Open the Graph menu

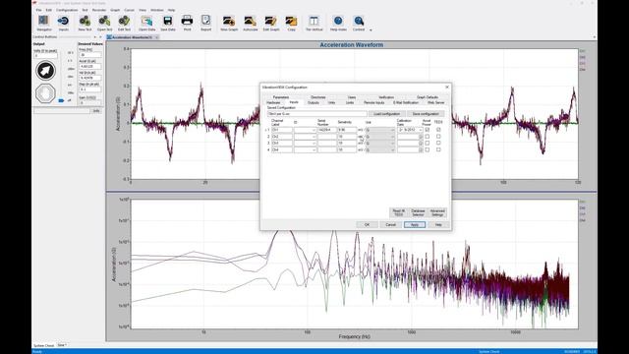[115, 10]
